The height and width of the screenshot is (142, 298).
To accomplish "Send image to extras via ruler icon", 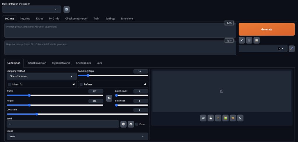I will (240, 118).
